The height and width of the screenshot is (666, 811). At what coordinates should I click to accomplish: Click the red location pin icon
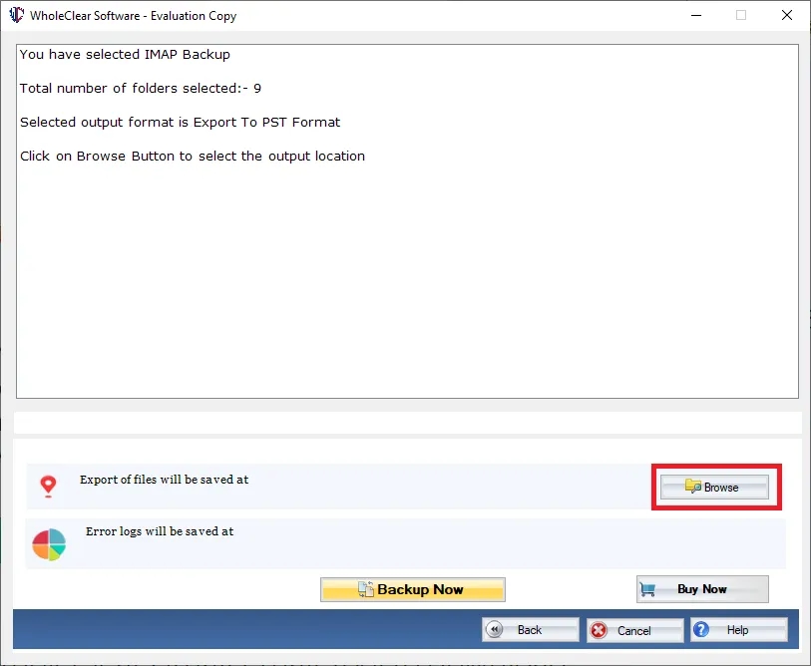pos(49,487)
